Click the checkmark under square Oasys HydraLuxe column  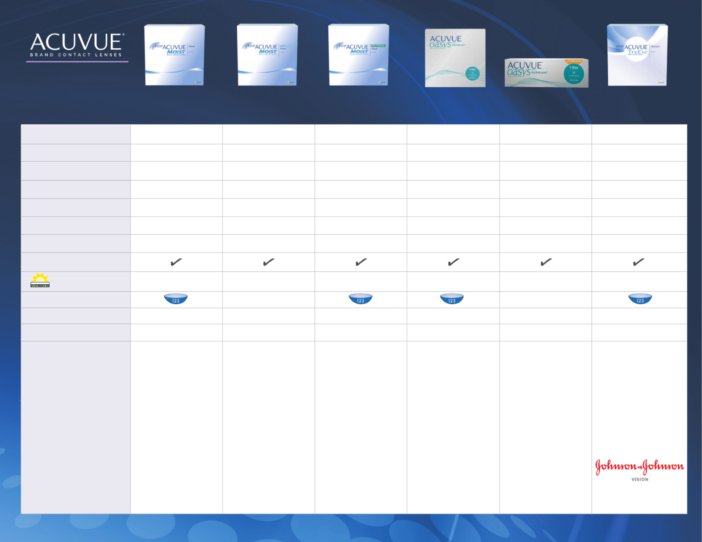pyautogui.click(x=453, y=262)
